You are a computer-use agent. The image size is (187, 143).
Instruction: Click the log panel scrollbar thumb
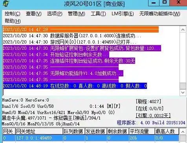tap(183, 86)
